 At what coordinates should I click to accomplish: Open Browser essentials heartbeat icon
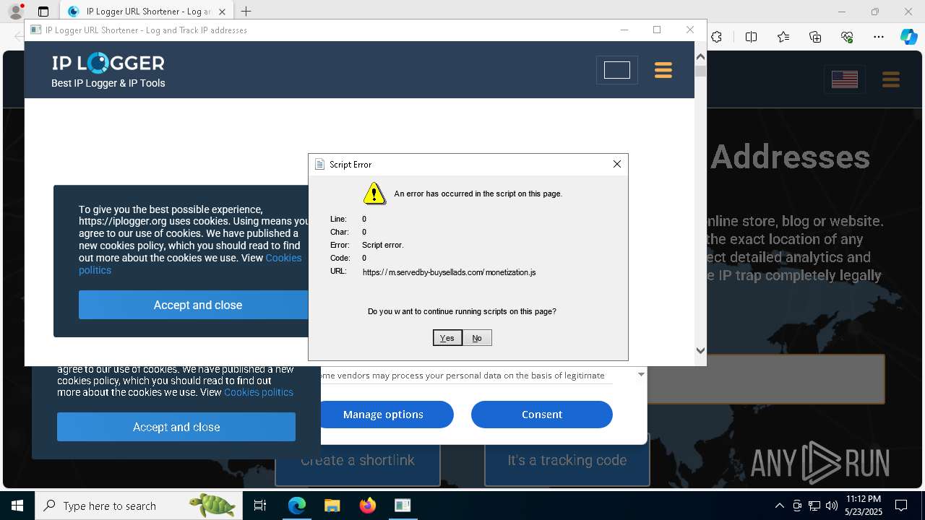(847, 37)
